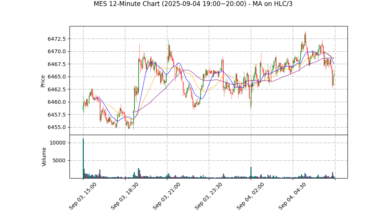Image resolution: width=386 pixels, height=217 pixels.
Task: Click the 6465.0 price axis label
Action: pos(57,77)
